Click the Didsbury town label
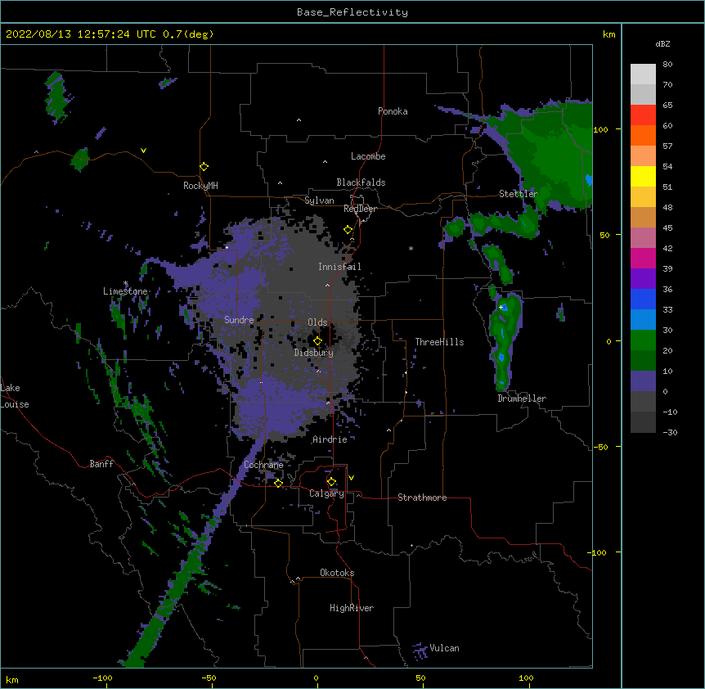 (314, 353)
